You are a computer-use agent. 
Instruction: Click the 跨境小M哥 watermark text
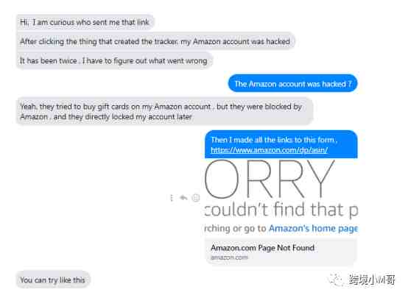tap(372, 280)
